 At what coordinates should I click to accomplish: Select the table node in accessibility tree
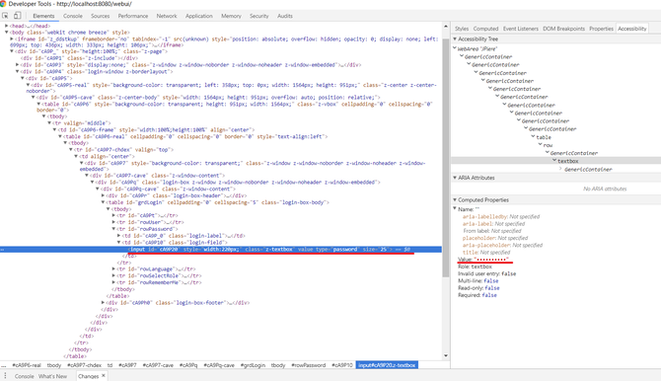coord(544,137)
